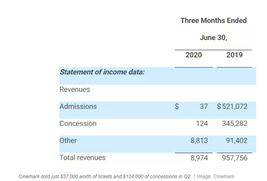Select the 2019 Other value 91,402

[236, 141]
